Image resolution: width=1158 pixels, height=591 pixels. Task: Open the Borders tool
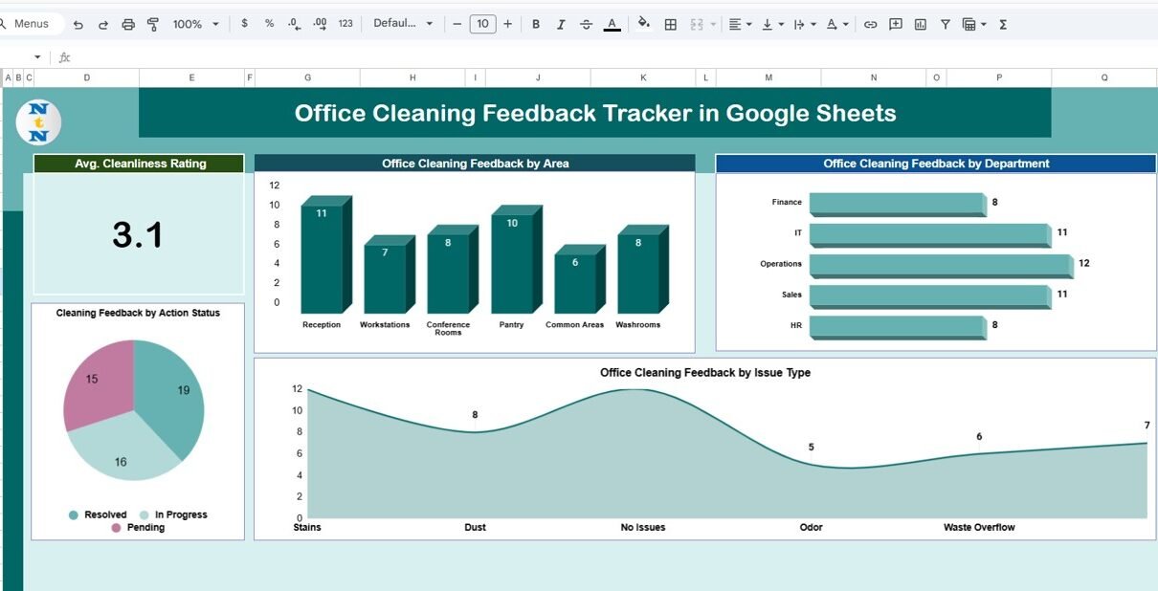(x=671, y=24)
